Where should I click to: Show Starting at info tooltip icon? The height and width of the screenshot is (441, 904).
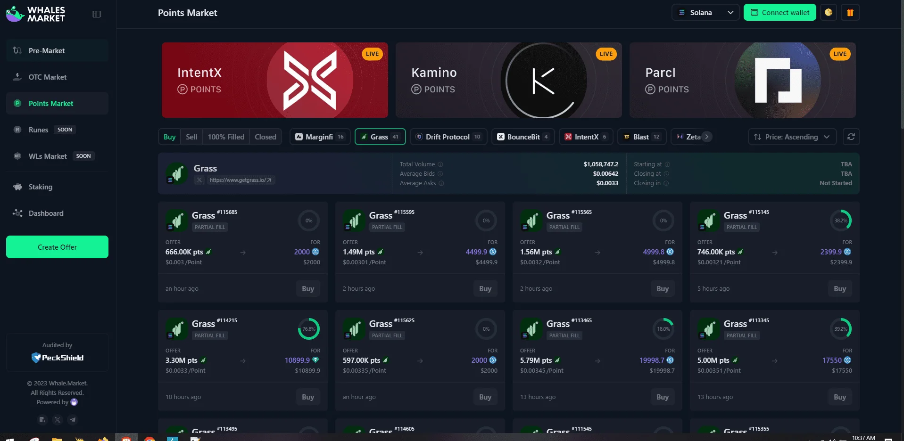[x=667, y=164]
